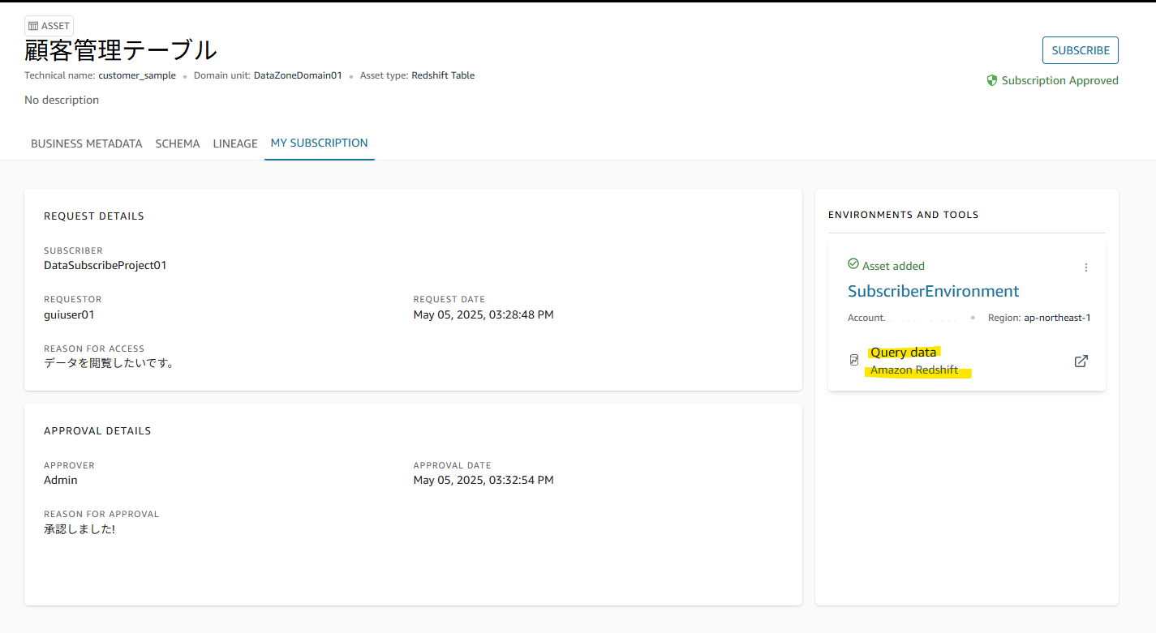Click asset type Redshift Table
1156x633 pixels.
443,75
